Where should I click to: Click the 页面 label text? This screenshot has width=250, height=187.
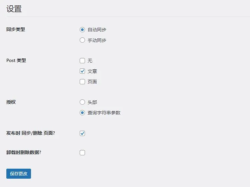point(92,82)
